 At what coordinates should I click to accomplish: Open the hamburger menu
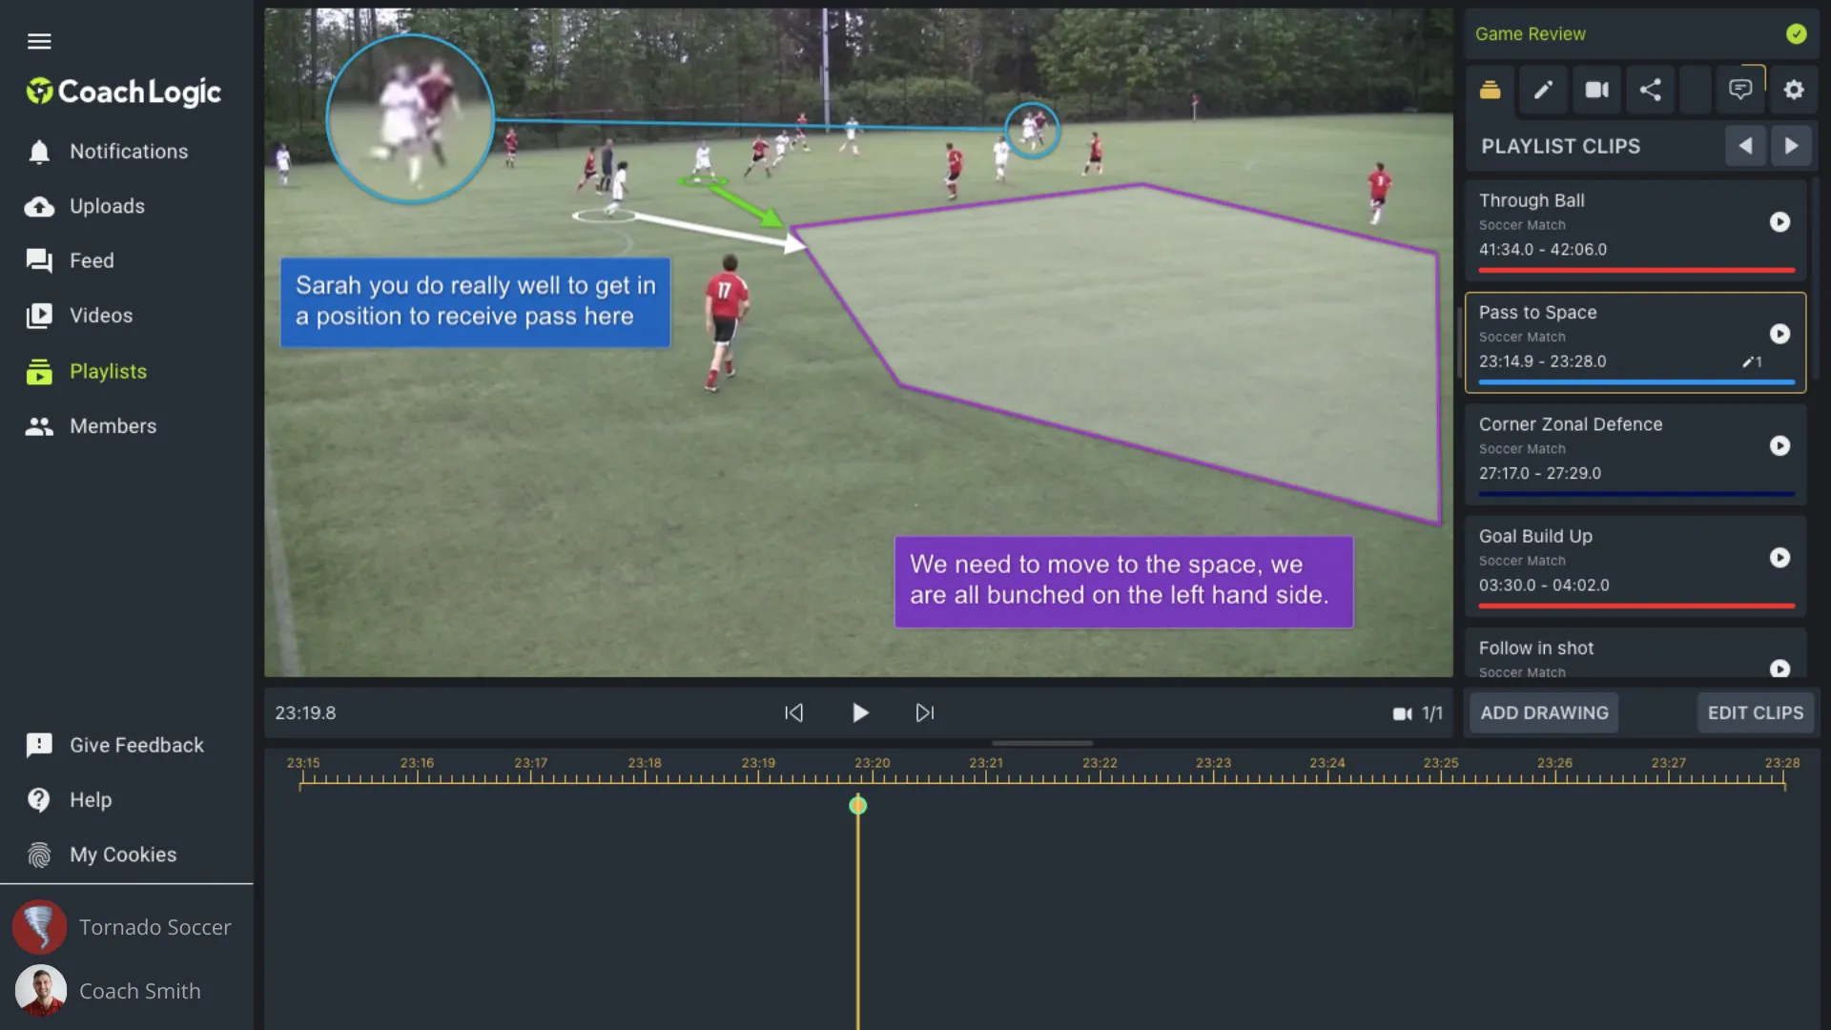coord(39,41)
